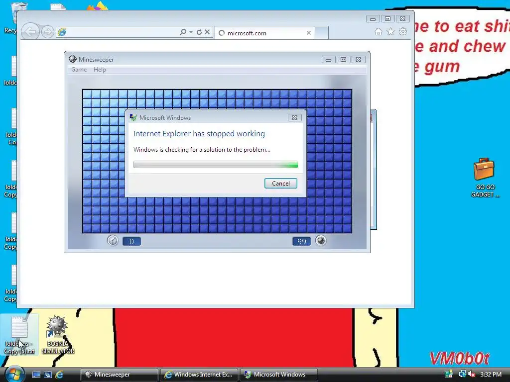
Task: Close the Minesweeper window
Action: [358, 60]
